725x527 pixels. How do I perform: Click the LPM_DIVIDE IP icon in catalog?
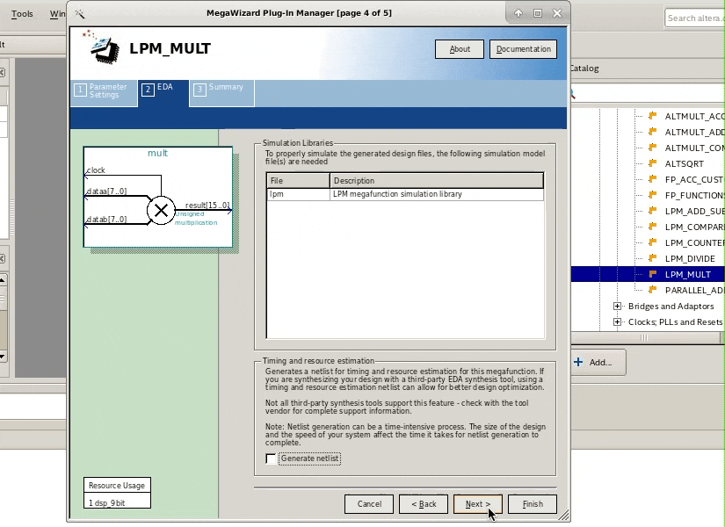click(653, 258)
